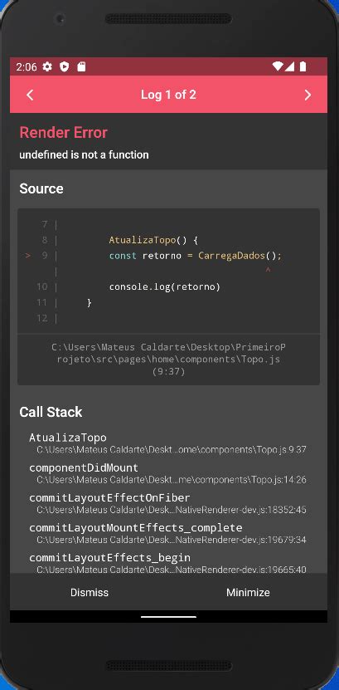Image resolution: width=339 pixels, height=690 pixels.
Task: Tap the settings gear in status bar
Action: point(47,66)
